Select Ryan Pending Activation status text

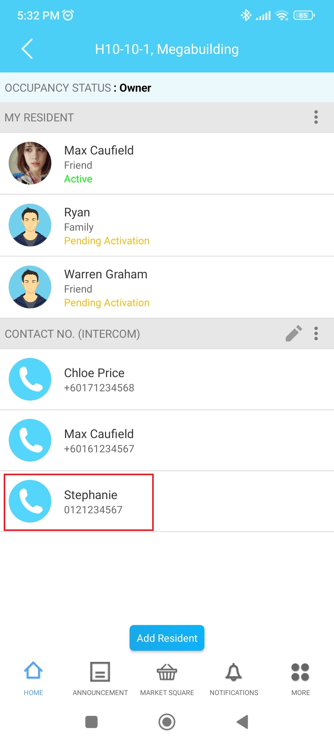point(107,241)
